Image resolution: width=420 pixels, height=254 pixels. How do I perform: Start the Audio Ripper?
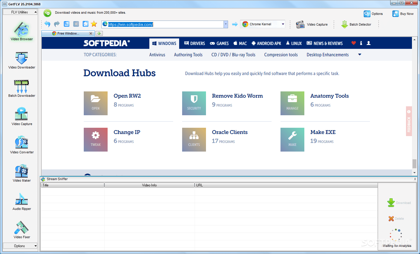[21, 201]
